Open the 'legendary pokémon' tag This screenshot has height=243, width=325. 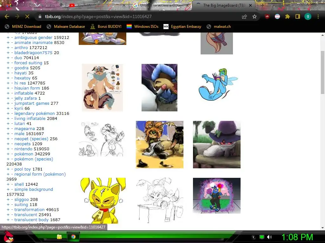click(34, 114)
